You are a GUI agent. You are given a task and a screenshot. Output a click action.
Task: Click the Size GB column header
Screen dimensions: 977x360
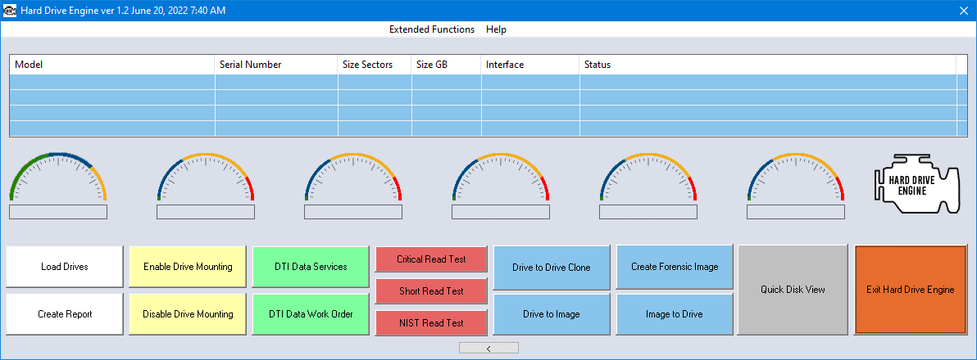coord(446,65)
